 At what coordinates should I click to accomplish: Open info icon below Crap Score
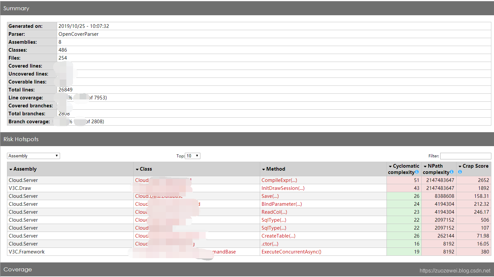point(460,172)
